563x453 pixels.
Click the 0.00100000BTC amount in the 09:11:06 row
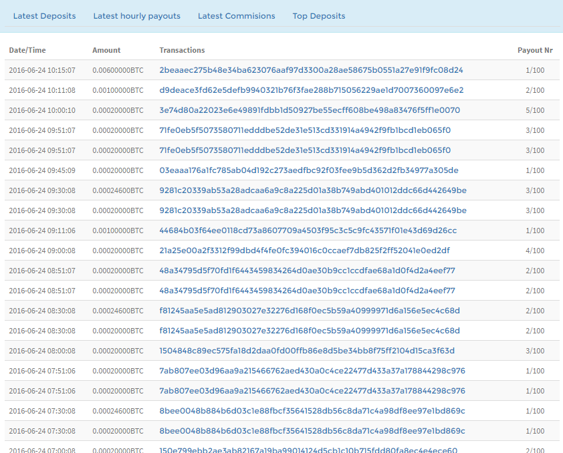pyautogui.click(x=118, y=231)
